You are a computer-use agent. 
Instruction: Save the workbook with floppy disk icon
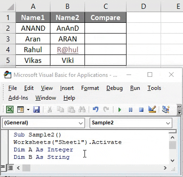36,109
